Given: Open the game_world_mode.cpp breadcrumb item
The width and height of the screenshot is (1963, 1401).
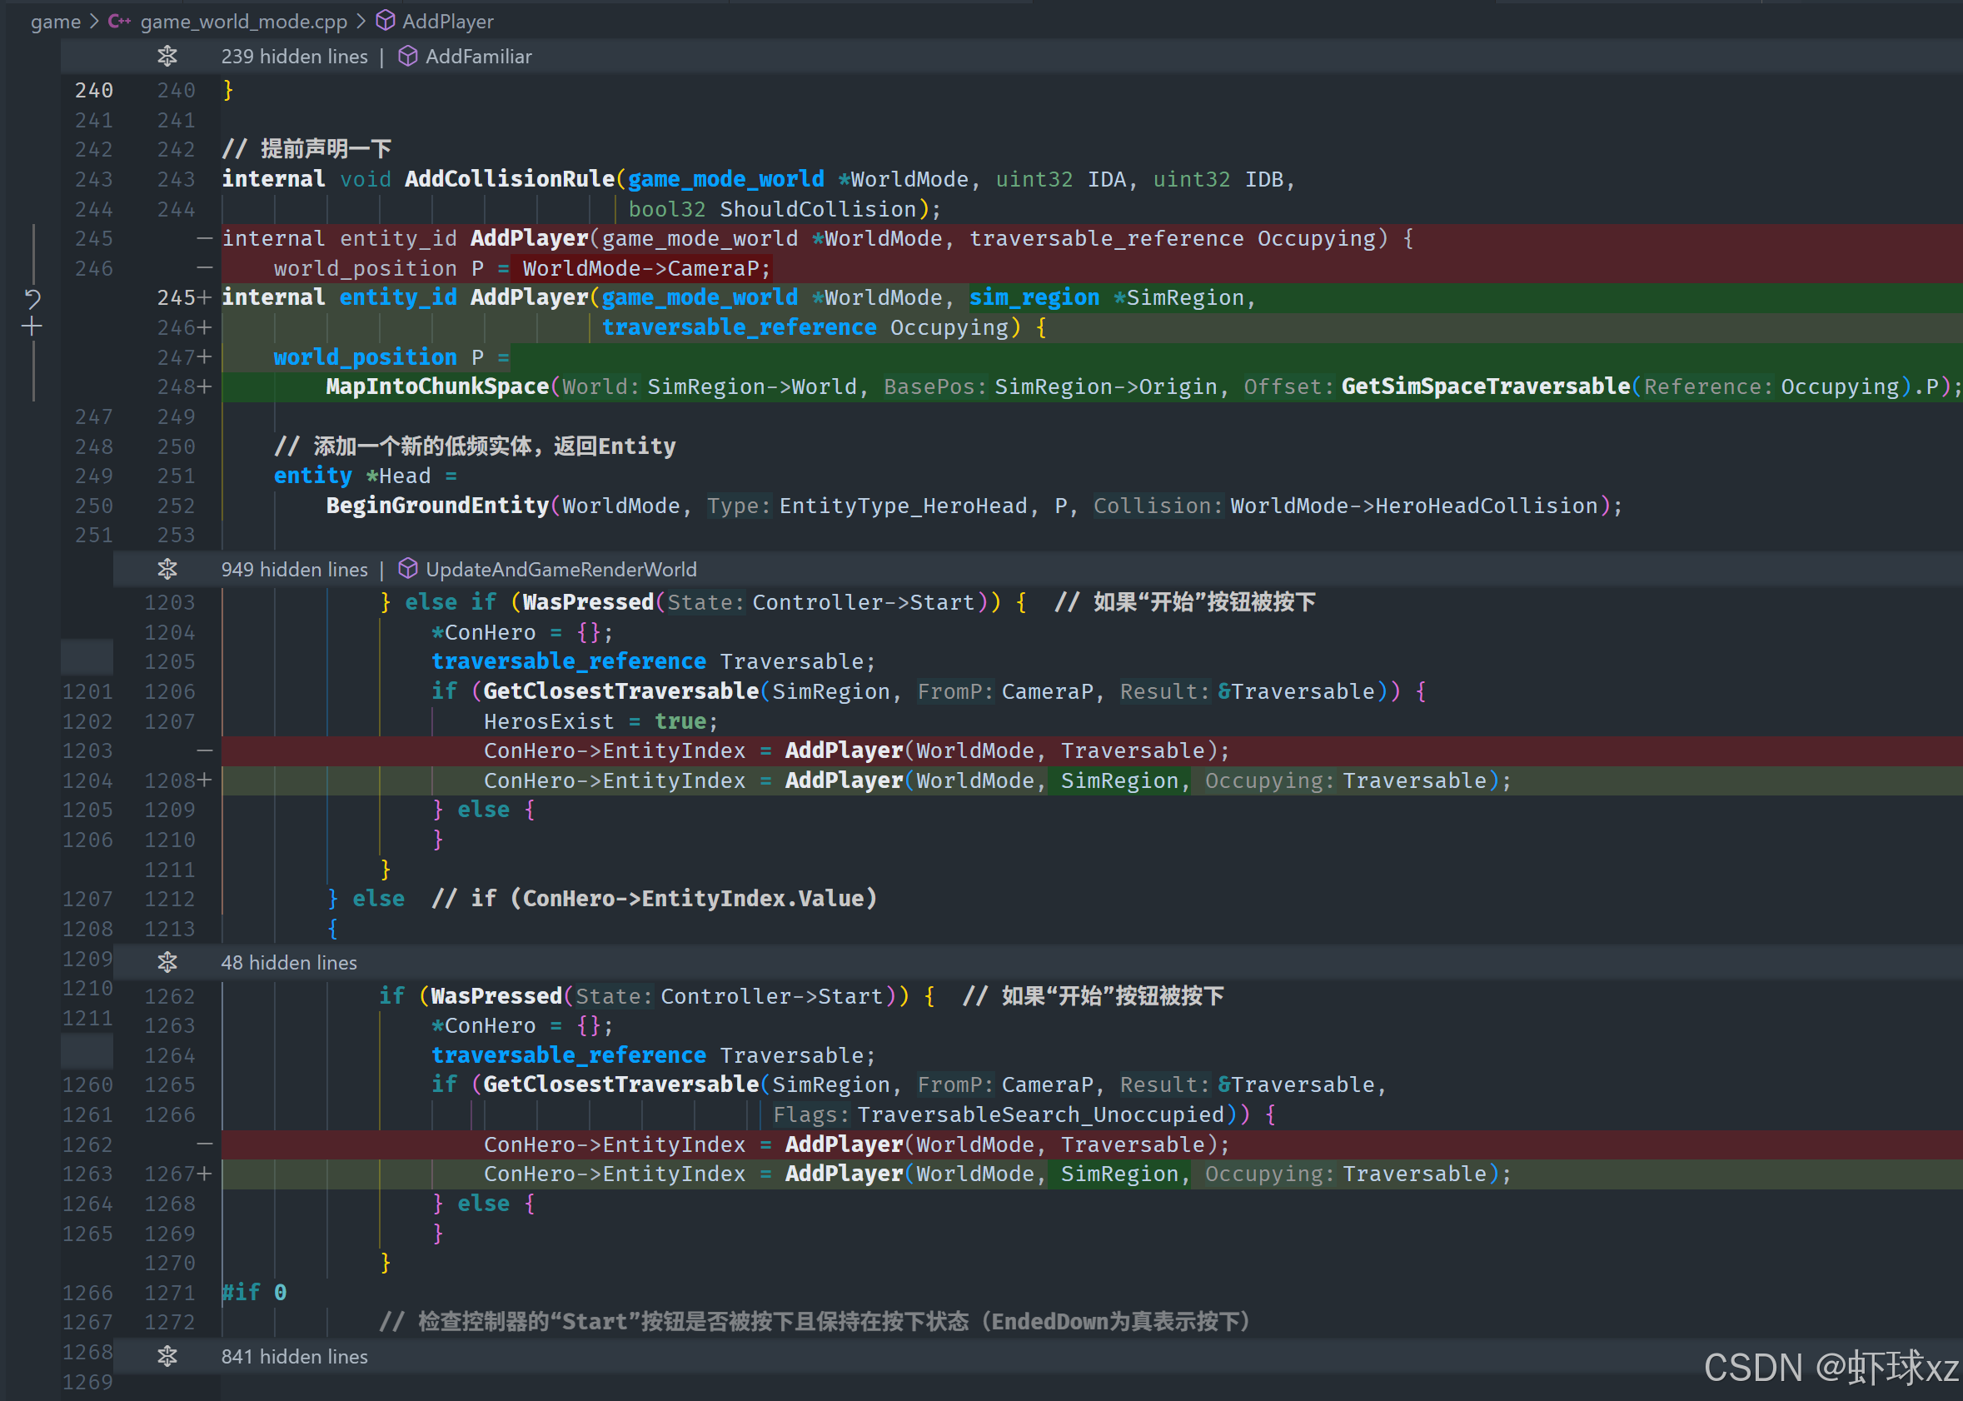Looking at the screenshot, I should pyautogui.click(x=243, y=21).
